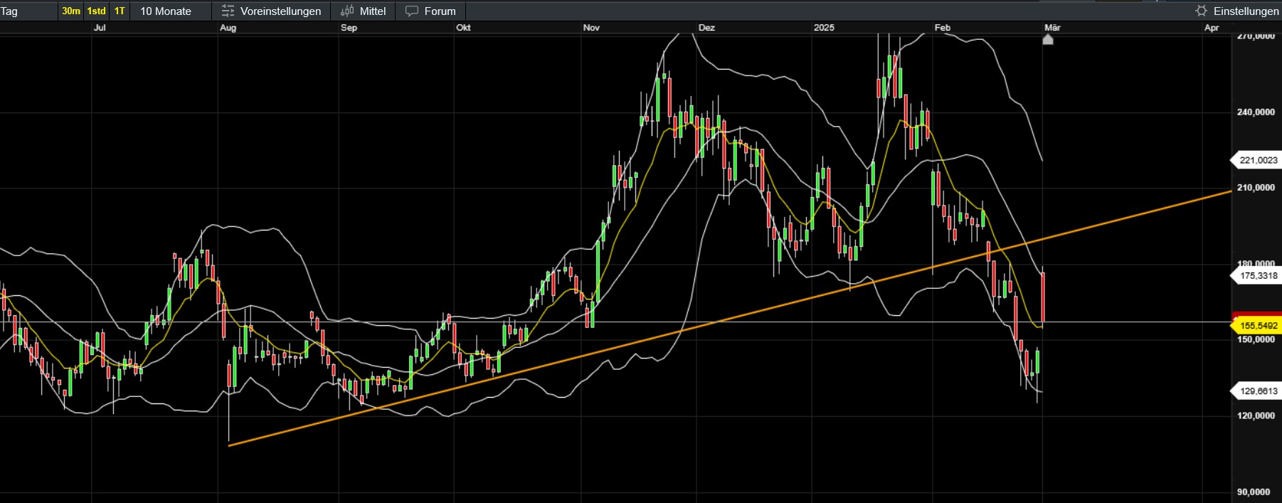Click the Nov label on time axis

point(591,28)
